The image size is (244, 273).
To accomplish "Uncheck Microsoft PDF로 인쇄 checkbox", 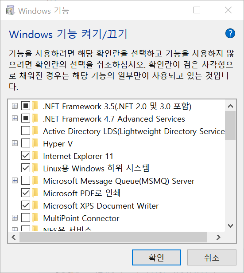I will pyautogui.click(x=26, y=193).
